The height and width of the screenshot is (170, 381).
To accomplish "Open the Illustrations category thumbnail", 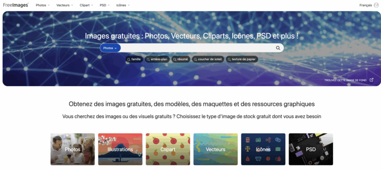I will [120, 150].
